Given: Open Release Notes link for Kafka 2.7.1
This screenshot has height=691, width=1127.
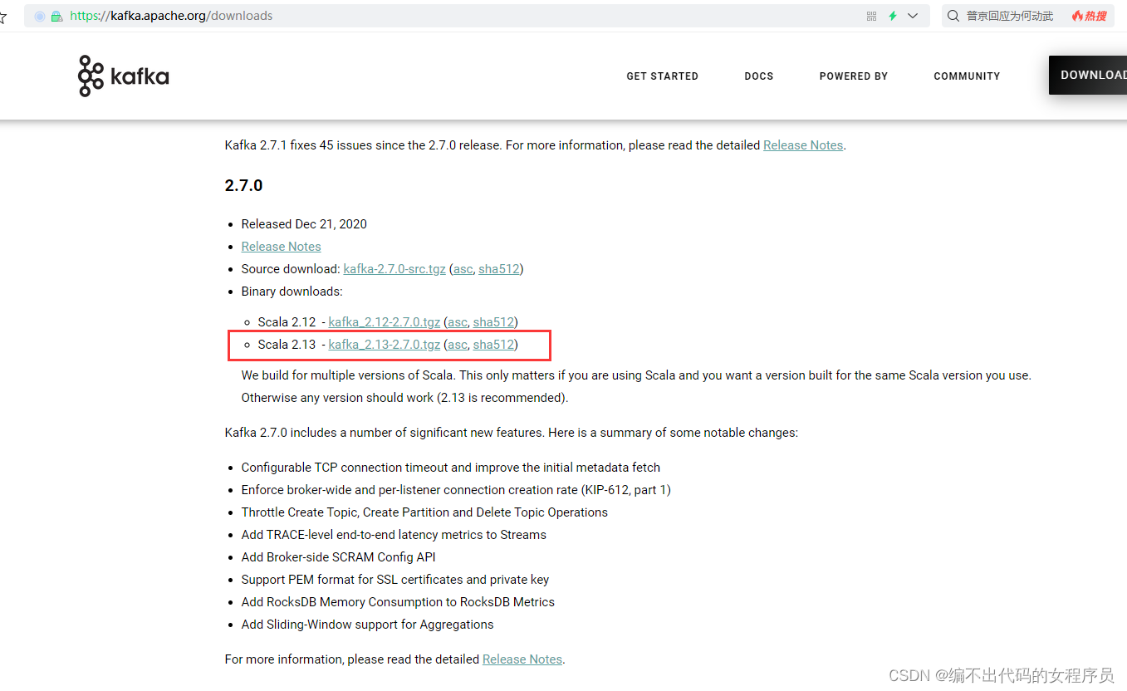Looking at the screenshot, I should [803, 145].
